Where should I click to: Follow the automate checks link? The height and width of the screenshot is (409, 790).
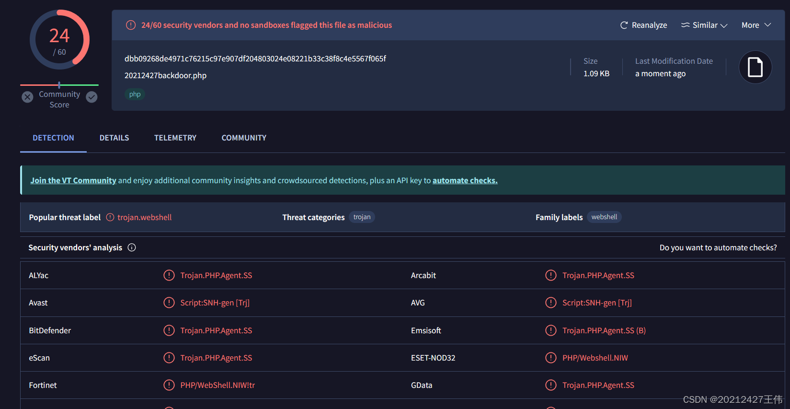click(x=465, y=180)
